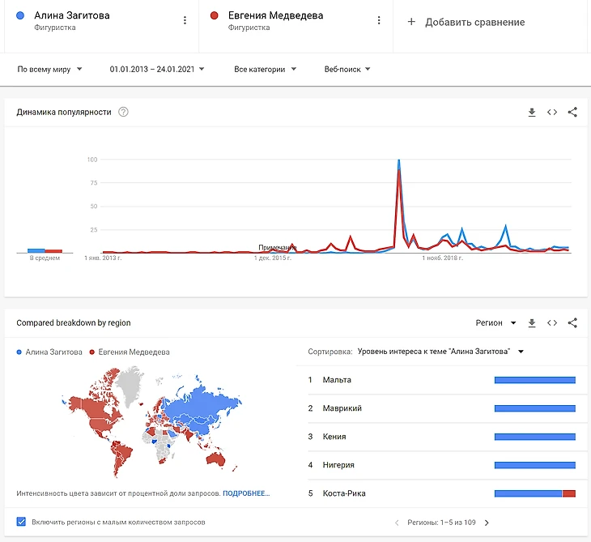
Task: Change sort order by Алина Загитова interest
Action: (440, 352)
